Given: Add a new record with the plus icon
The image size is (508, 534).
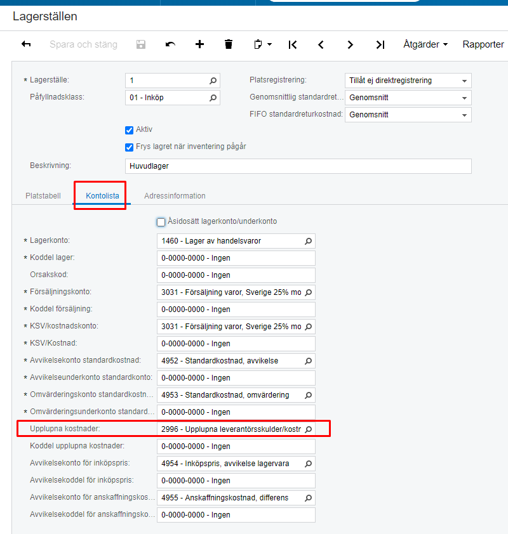Looking at the screenshot, I should [x=199, y=44].
